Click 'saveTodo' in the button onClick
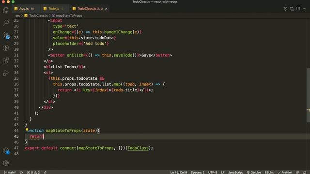The width and height of the screenshot is (310, 174). [123, 55]
